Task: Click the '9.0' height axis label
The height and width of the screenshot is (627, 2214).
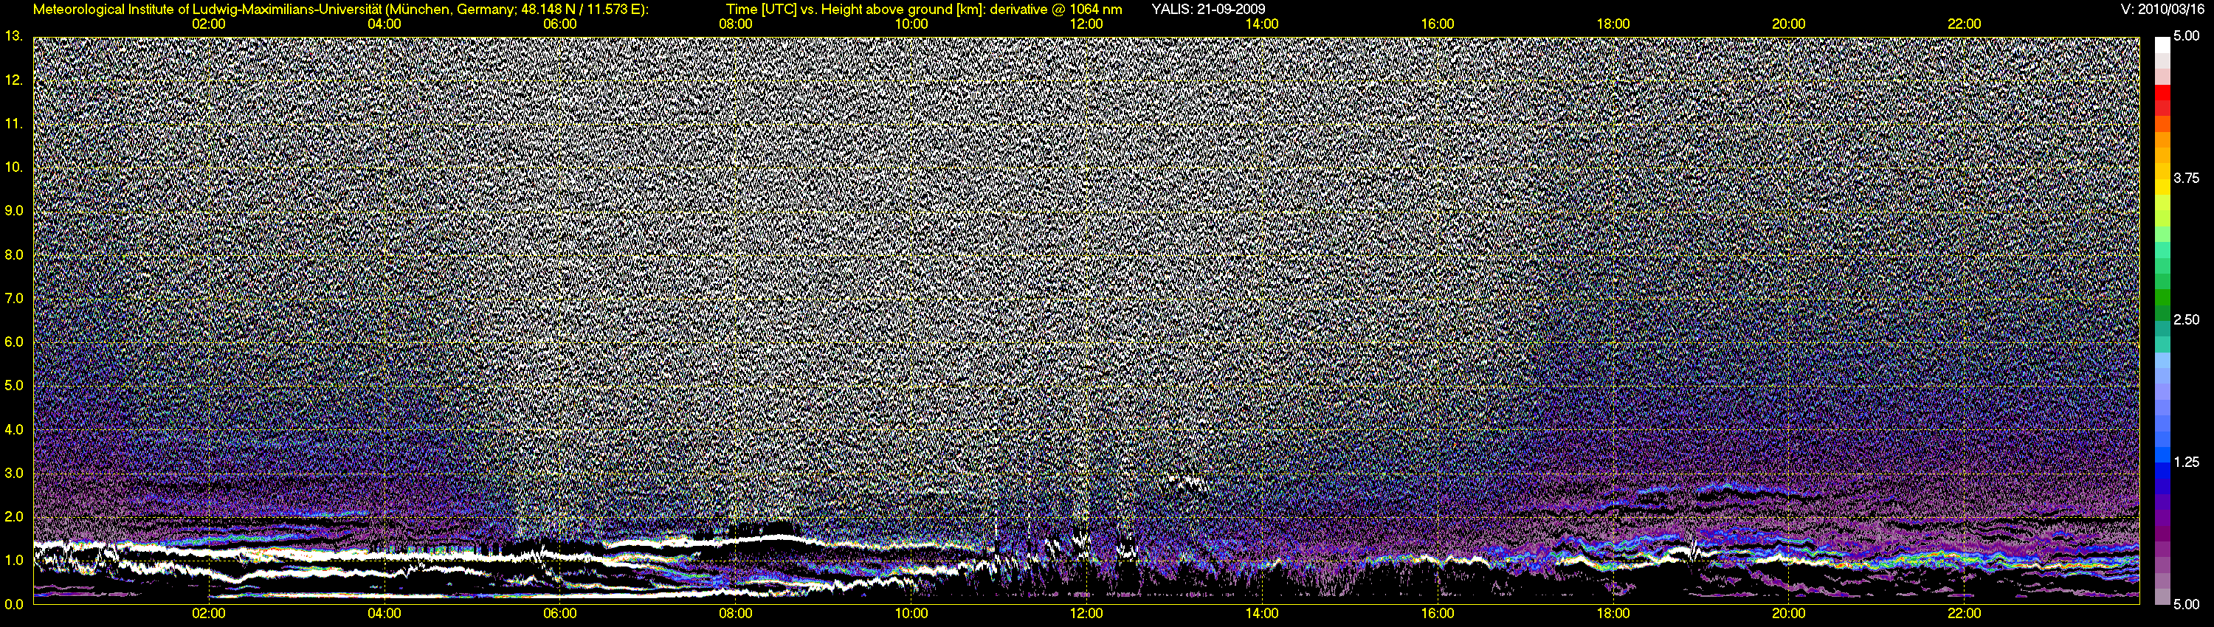Action: click(13, 210)
